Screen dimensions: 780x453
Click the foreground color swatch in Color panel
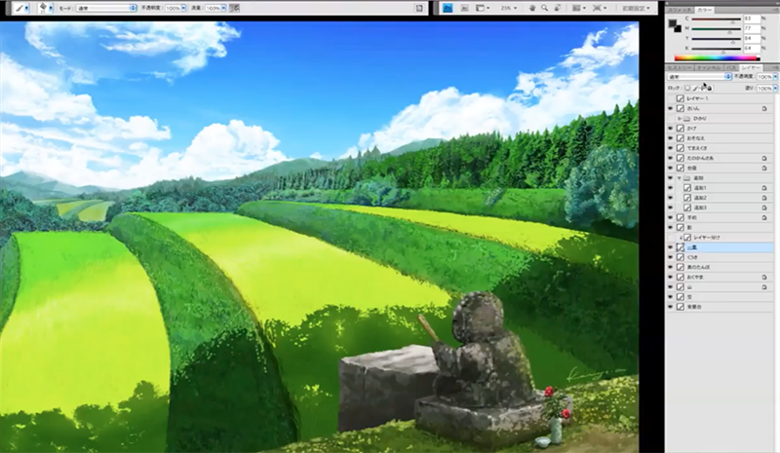pyautogui.click(x=673, y=23)
